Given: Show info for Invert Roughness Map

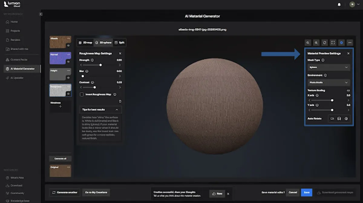Looking at the screenshot, I should pyautogui.click(x=115, y=94).
